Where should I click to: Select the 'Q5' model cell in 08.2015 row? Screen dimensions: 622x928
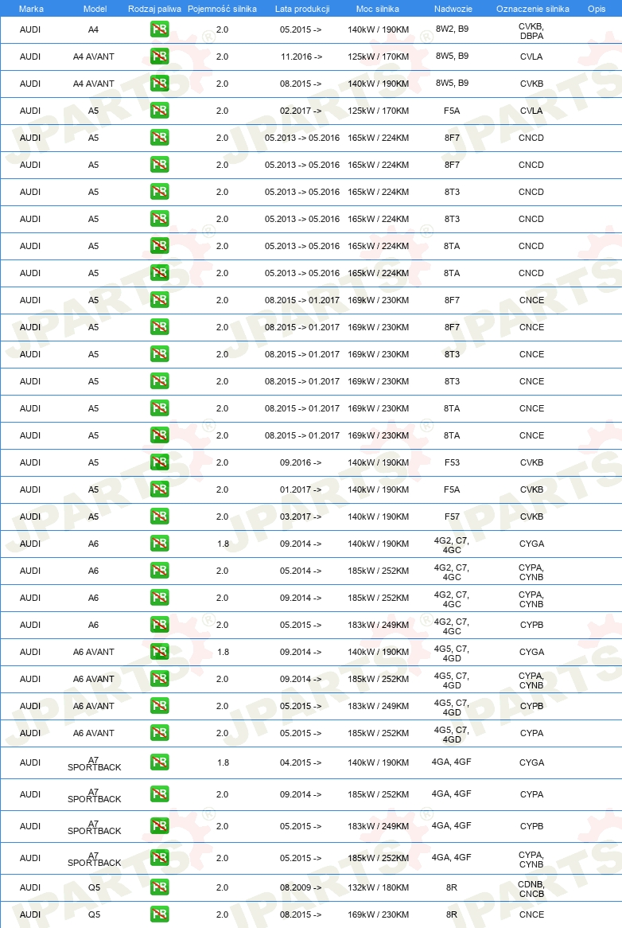94,914
